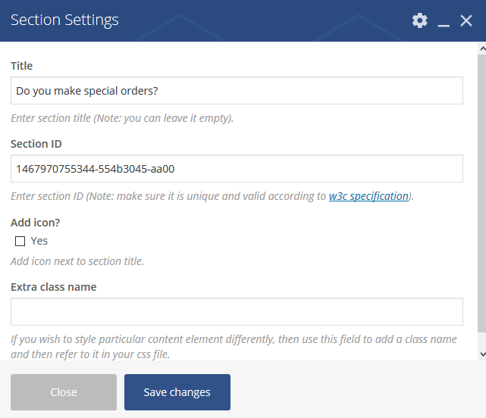This screenshot has width=486, height=418.
Task: Click the gray Close button
Action: click(64, 392)
